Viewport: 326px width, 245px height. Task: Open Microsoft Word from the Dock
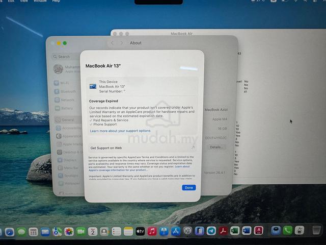[247, 231]
